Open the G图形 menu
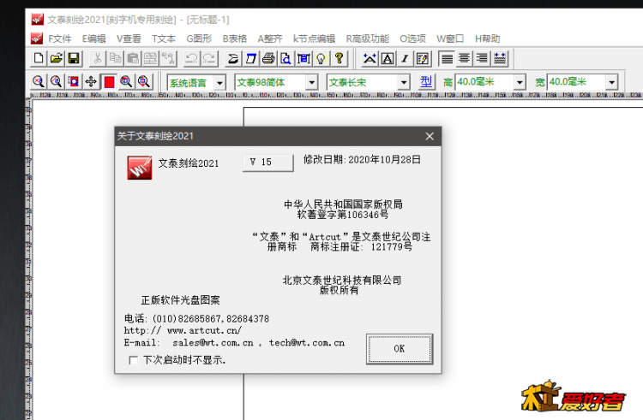The height and width of the screenshot is (420, 643). (x=199, y=38)
